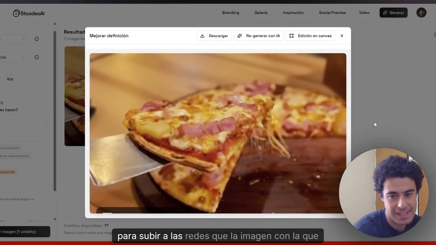
Task: Expand the second sidebar dropdown ending 'ida'
Action: pyautogui.click(x=14, y=57)
